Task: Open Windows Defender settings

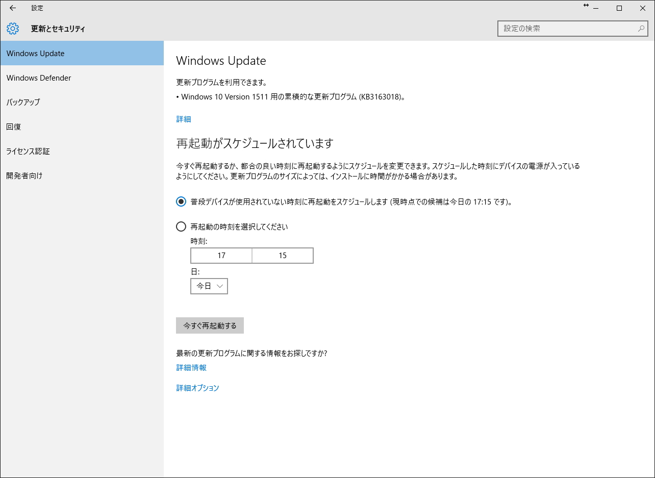Action: tap(82, 78)
